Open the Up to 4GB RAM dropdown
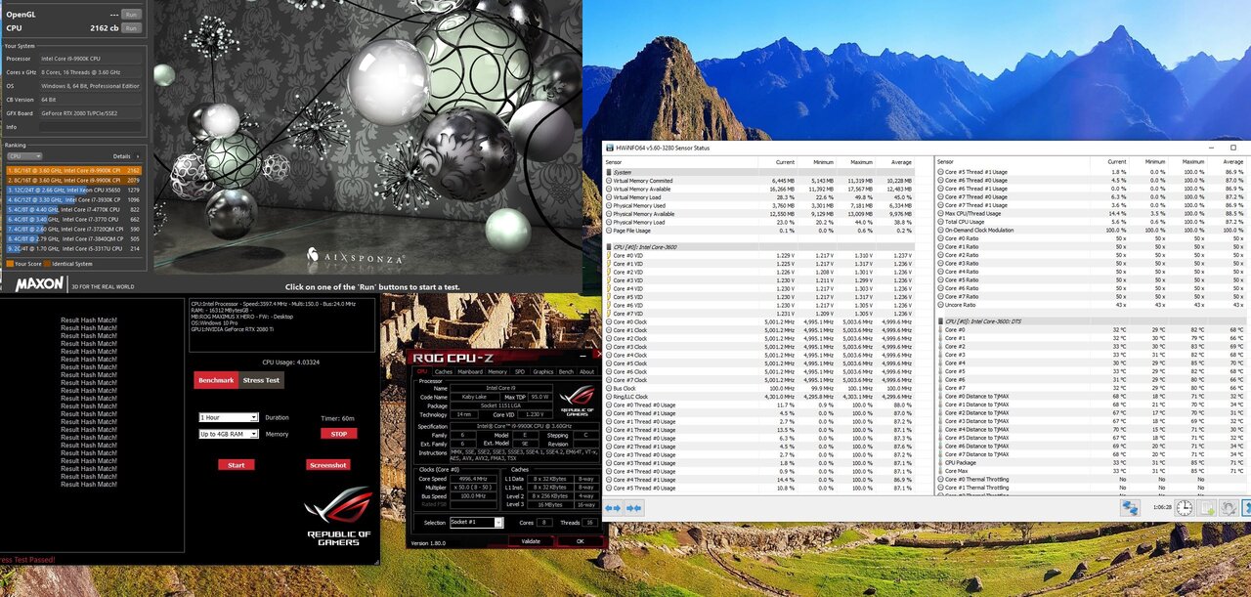 [x=228, y=434]
